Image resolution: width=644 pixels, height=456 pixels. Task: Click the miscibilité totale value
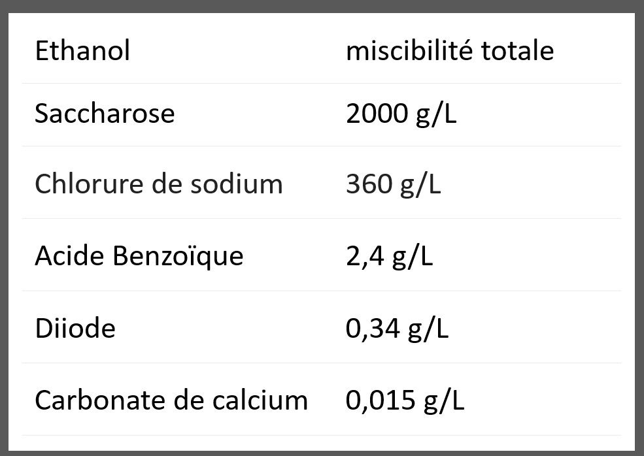[x=450, y=50]
